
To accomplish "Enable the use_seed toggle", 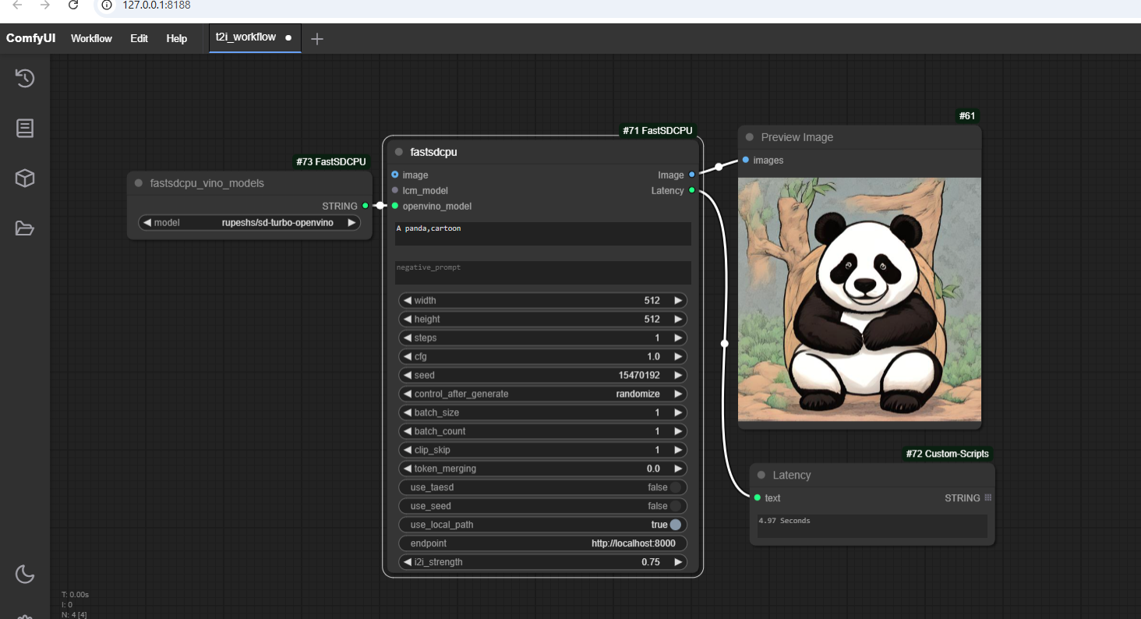I will pyautogui.click(x=675, y=506).
